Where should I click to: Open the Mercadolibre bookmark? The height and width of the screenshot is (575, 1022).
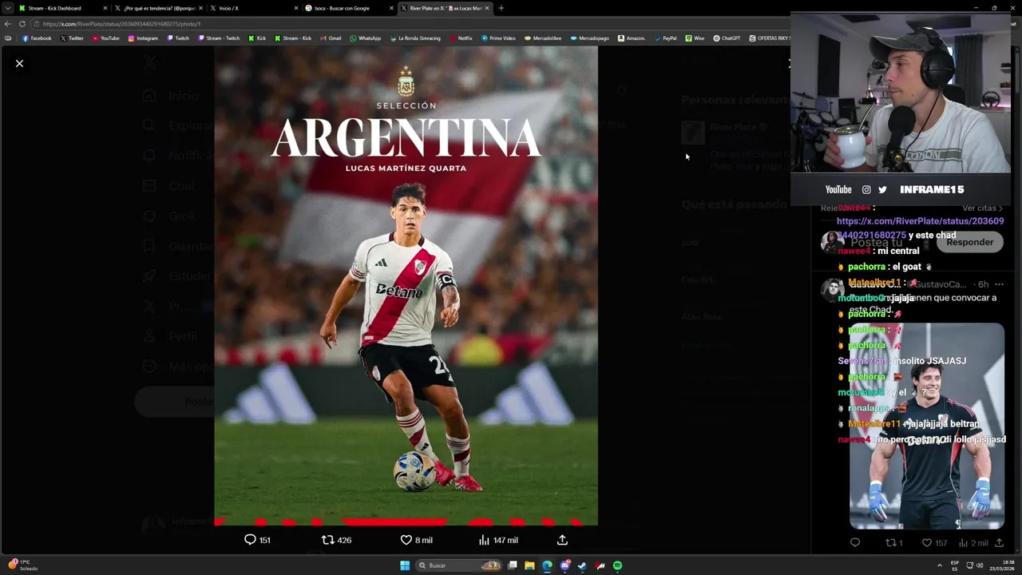tap(543, 38)
